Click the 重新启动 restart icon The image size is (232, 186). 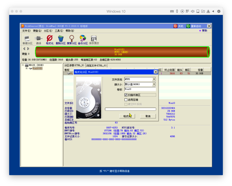click(188, 26)
